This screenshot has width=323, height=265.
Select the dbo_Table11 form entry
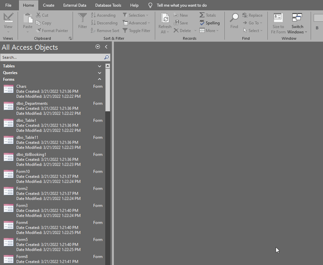pyautogui.click(x=53, y=142)
